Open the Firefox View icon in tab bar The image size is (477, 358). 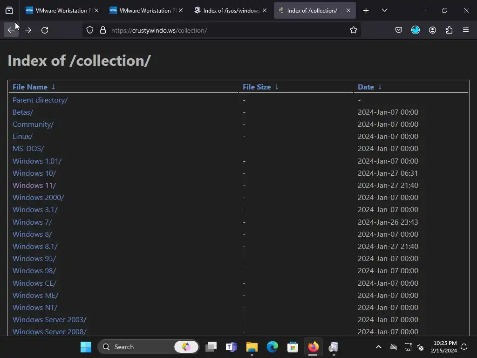pos(9,10)
